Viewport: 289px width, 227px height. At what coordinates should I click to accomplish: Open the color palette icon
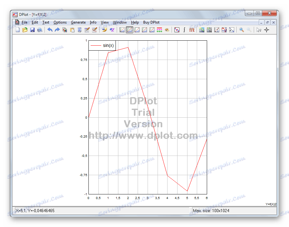[x=167, y=30]
